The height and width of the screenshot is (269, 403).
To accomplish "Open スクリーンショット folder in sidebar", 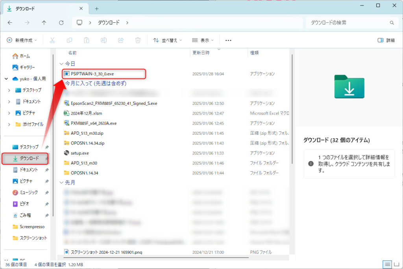I will click(x=30, y=238).
